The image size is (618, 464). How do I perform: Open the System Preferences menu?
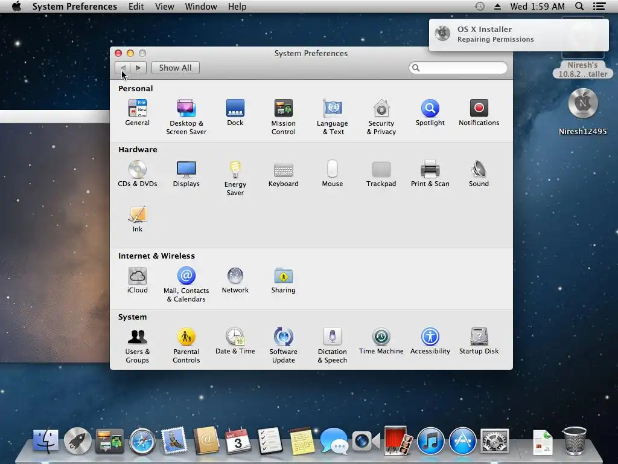tap(74, 6)
